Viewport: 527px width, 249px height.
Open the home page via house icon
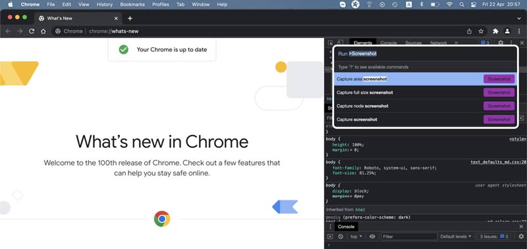point(43,31)
